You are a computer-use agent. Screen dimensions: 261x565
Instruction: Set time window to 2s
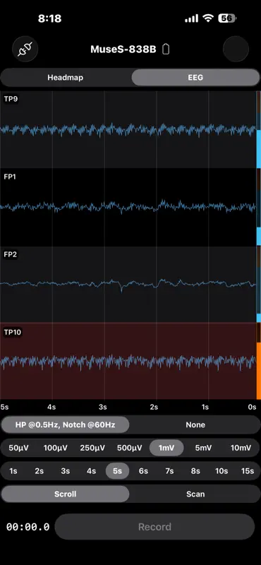pos(40,471)
